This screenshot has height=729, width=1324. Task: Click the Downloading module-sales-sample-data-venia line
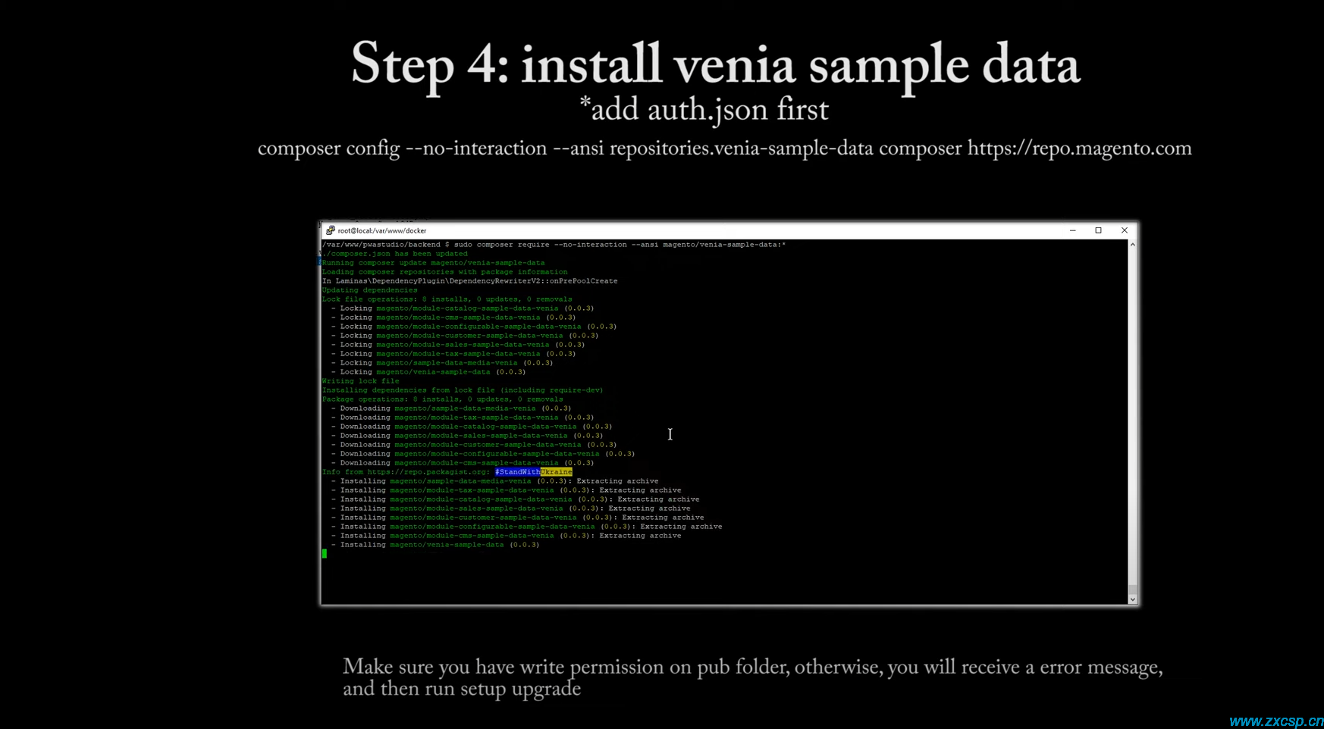[467, 436]
